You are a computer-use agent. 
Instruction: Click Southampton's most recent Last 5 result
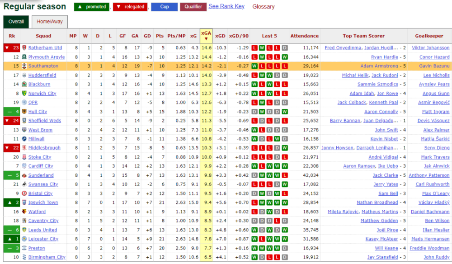(x=284, y=66)
